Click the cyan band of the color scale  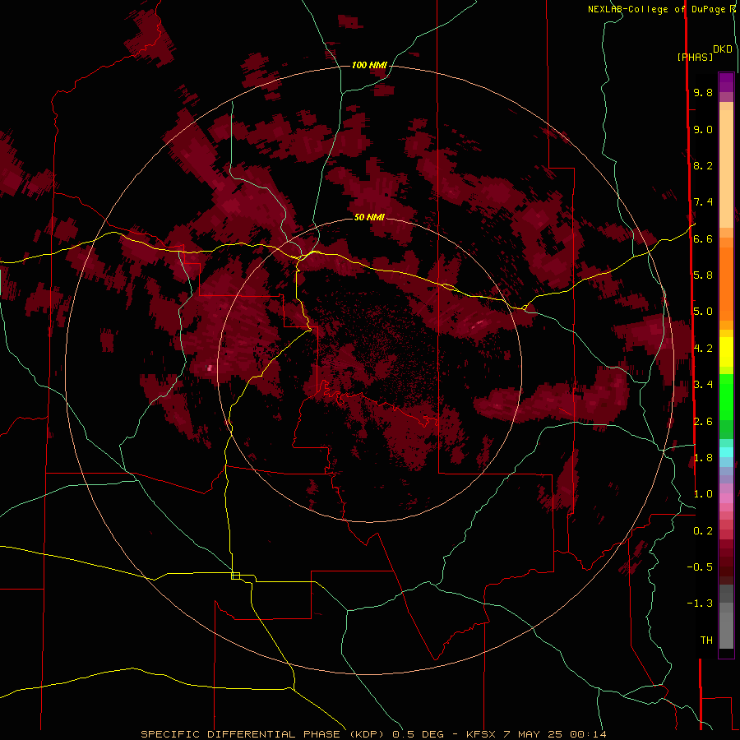click(726, 452)
